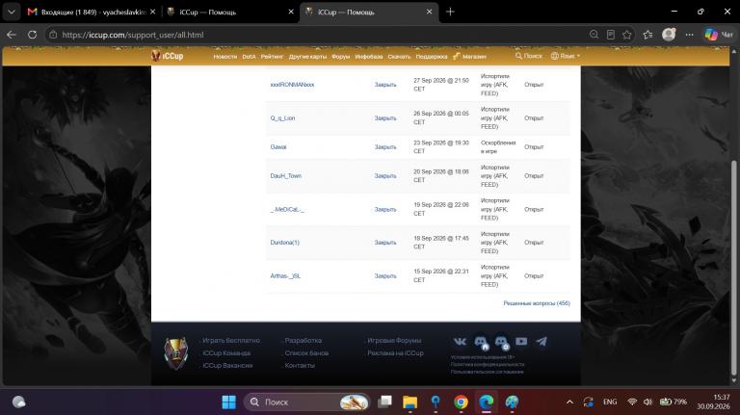Open ticket Gawai
The width and height of the screenshot is (740, 415).
click(x=278, y=147)
